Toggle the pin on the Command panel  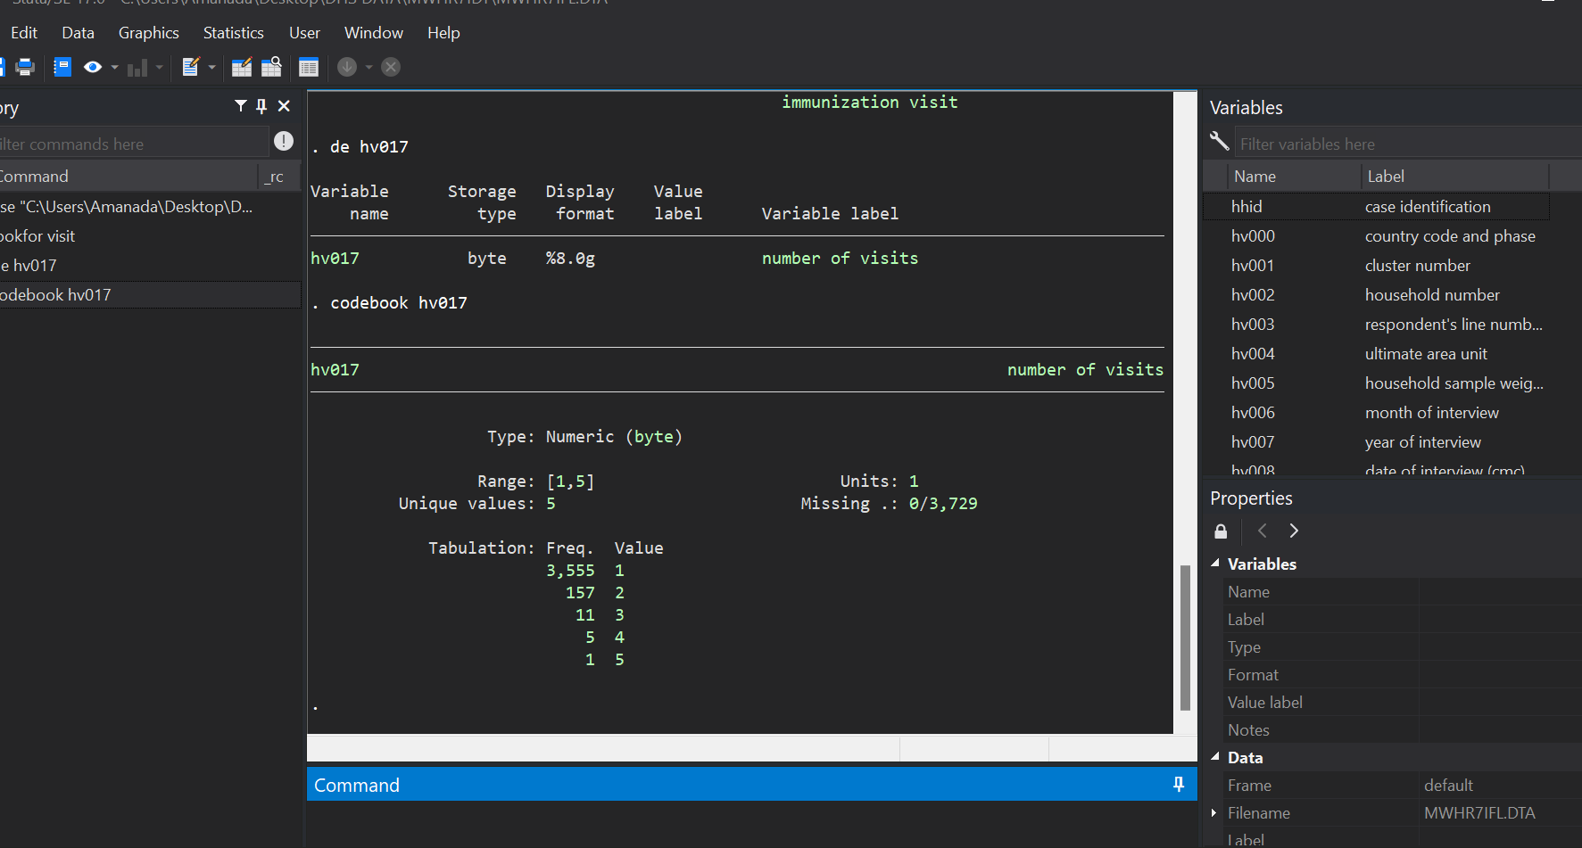[x=1179, y=784]
